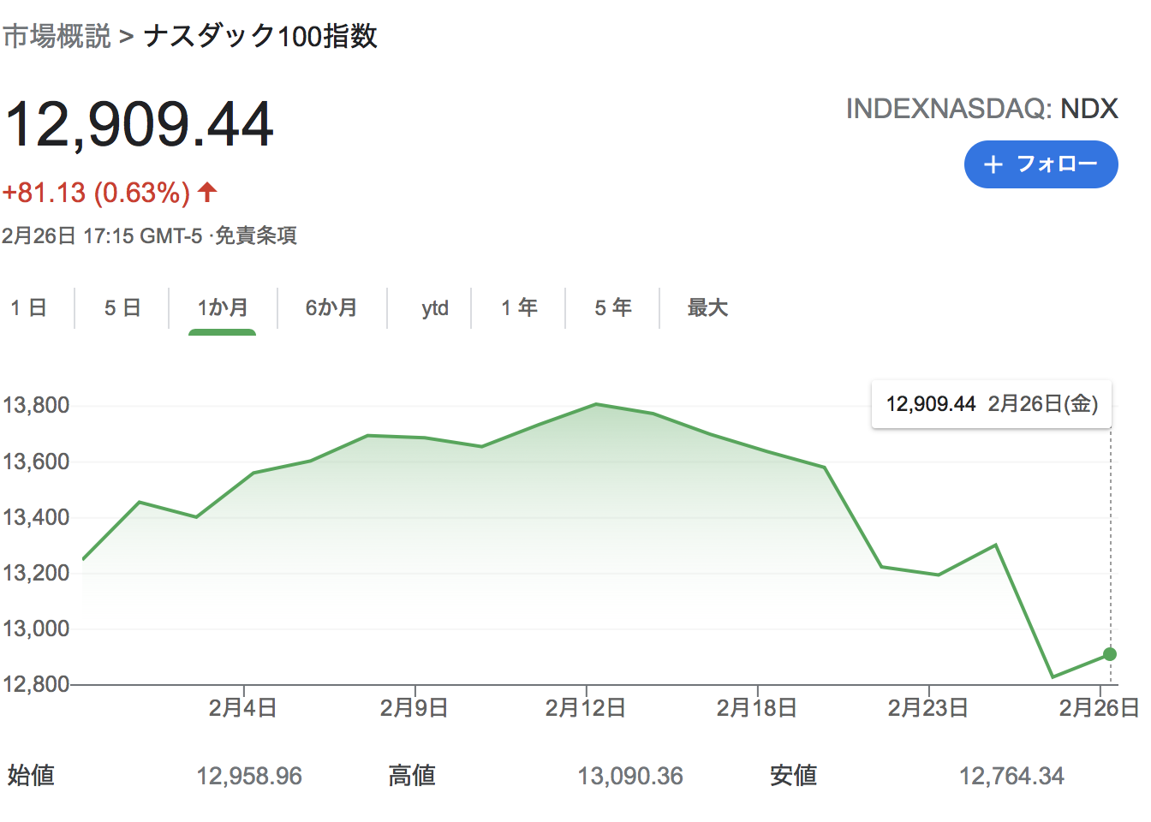Click the 13,800 y-axis label

36,405
